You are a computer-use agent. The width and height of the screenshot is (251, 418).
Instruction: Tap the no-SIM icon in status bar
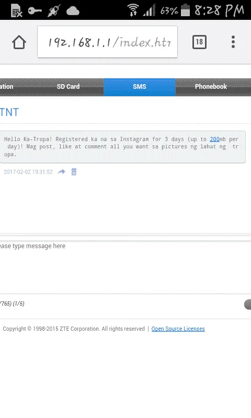point(17,11)
